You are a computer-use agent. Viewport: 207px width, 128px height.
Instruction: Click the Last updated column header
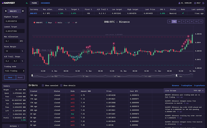(x=197, y=9)
